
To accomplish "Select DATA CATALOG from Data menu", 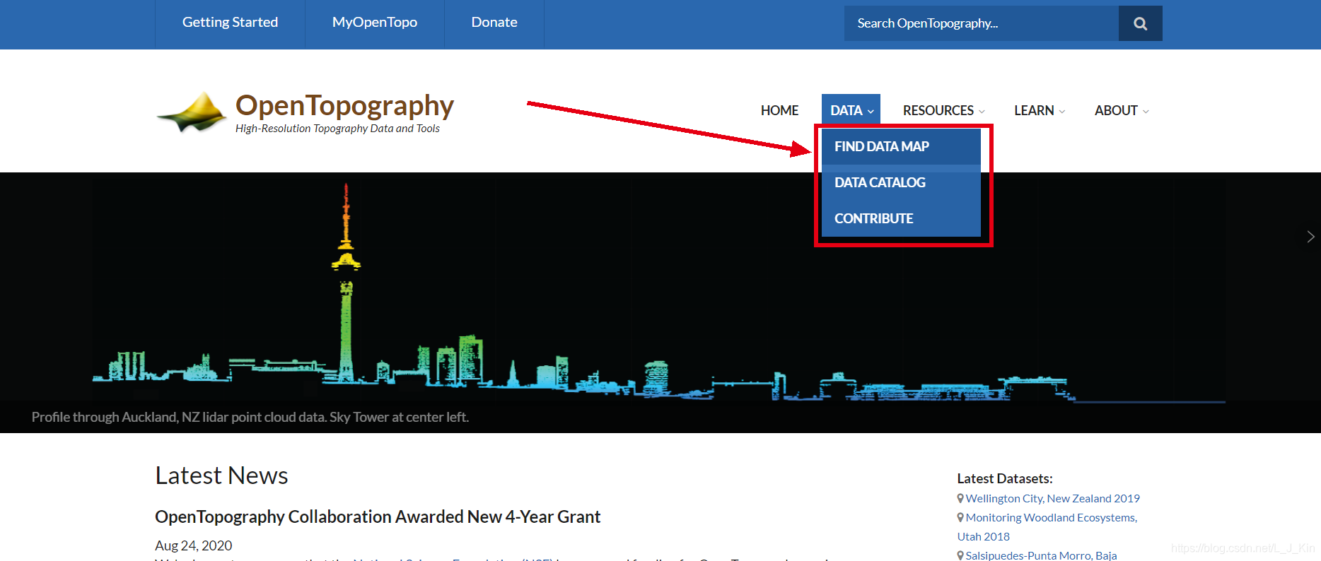I will click(x=901, y=182).
